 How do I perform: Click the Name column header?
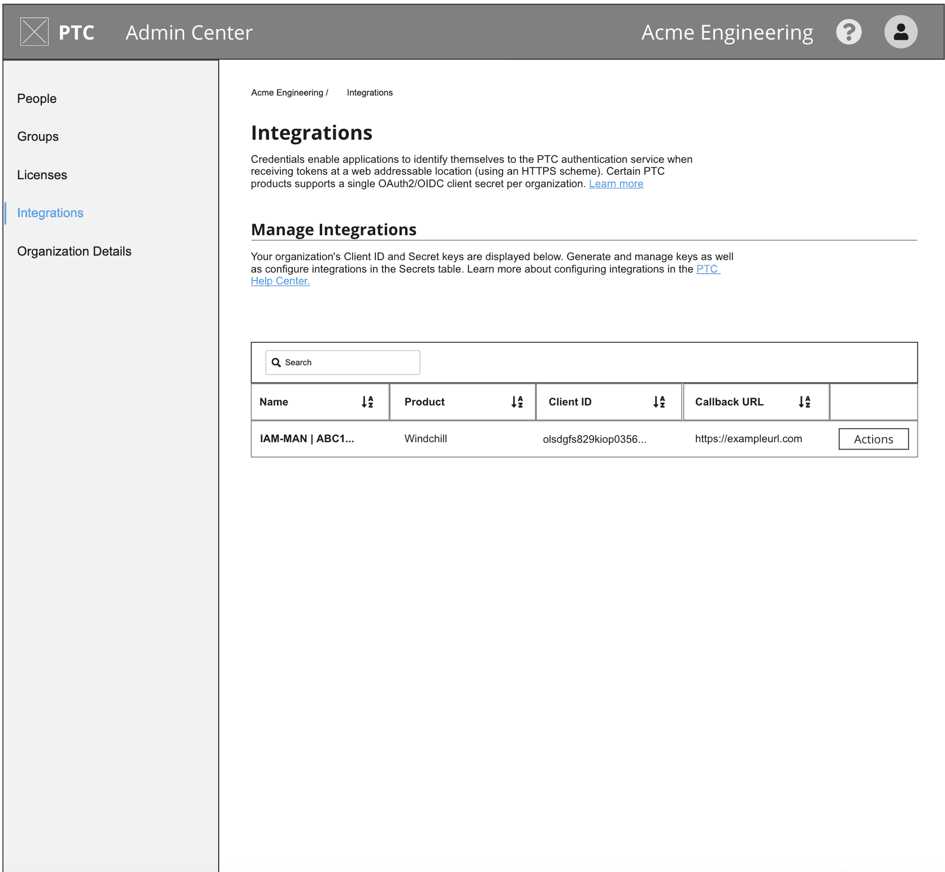click(x=320, y=402)
